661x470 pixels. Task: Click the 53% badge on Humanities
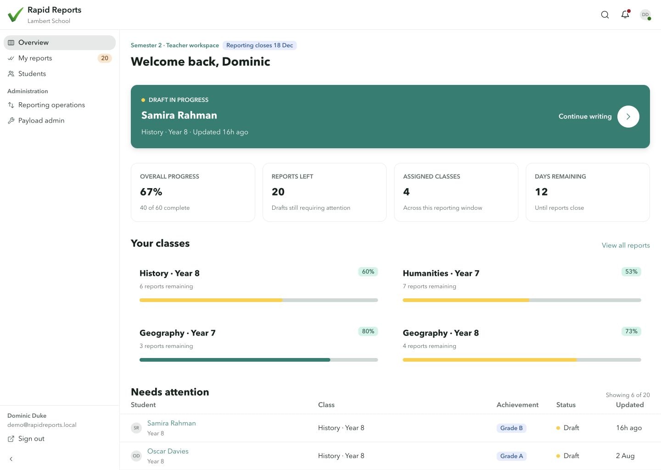click(x=631, y=272)
